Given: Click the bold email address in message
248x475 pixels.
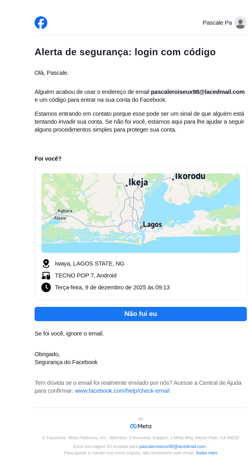Looking at the screenshot, I should click(x=198, y=92).
